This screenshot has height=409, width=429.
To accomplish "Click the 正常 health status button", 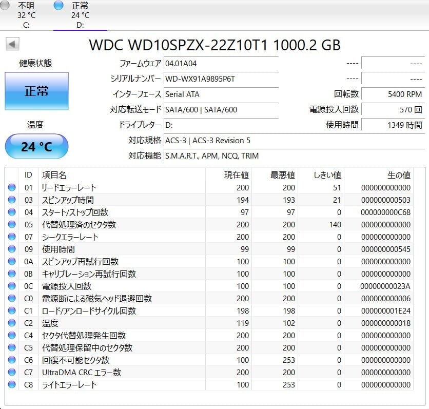I will click(x=36, y=91).
